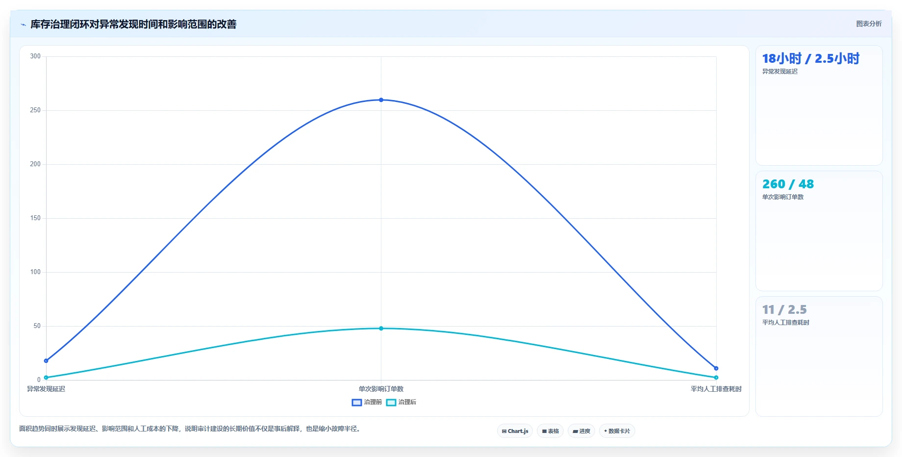Click the 治理前 legend label
Viewport: 902px width, 457px height.
click(x=373, y=402)
